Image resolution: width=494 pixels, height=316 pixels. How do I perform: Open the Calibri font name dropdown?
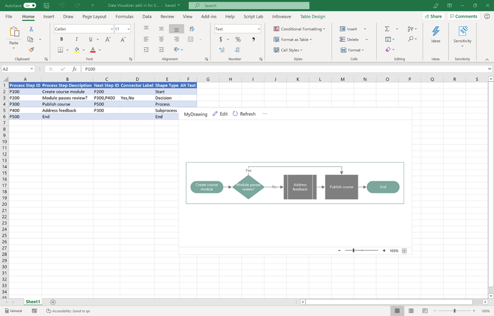click(112, 29)
